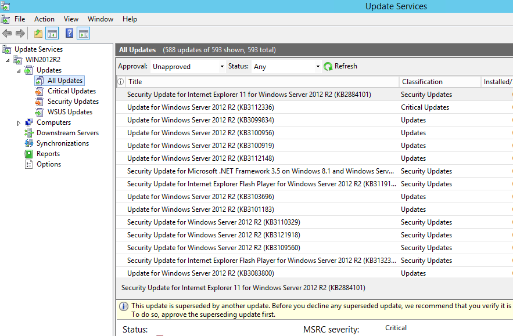The width and height of the screenshot is (513, 336).
Task: Select Reports in the tree
Action: tap(48, 154)
